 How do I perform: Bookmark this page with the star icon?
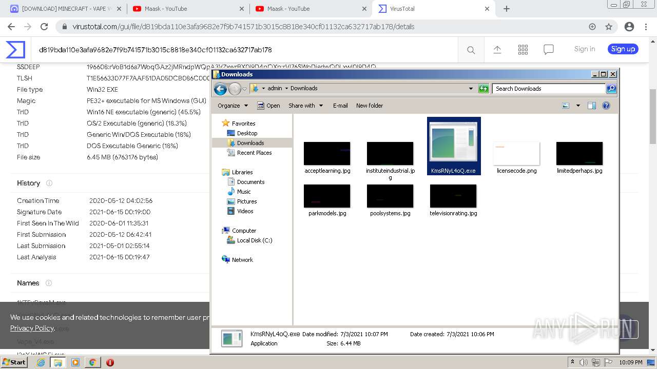pyautogui.click(x=609, y=27)
